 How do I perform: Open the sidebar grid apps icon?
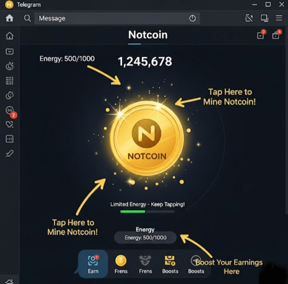10,81
